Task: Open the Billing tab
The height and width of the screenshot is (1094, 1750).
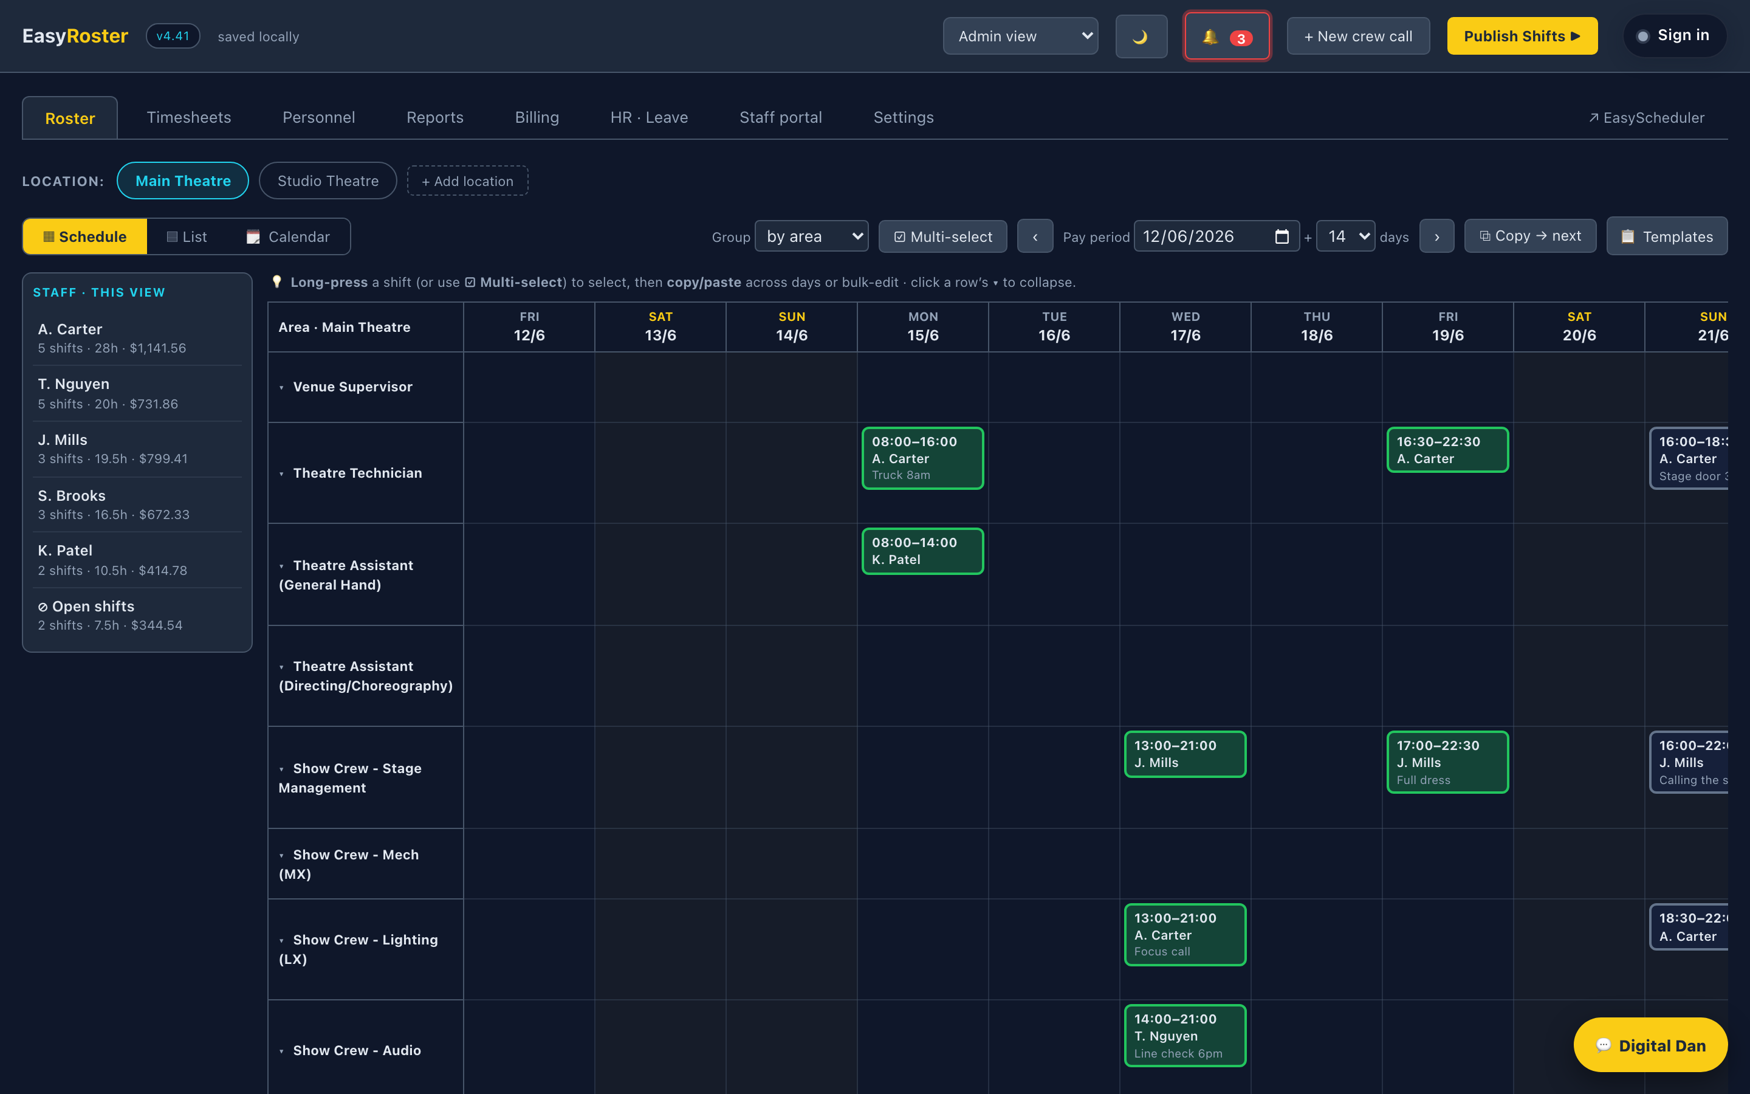Action: point(537,117)
